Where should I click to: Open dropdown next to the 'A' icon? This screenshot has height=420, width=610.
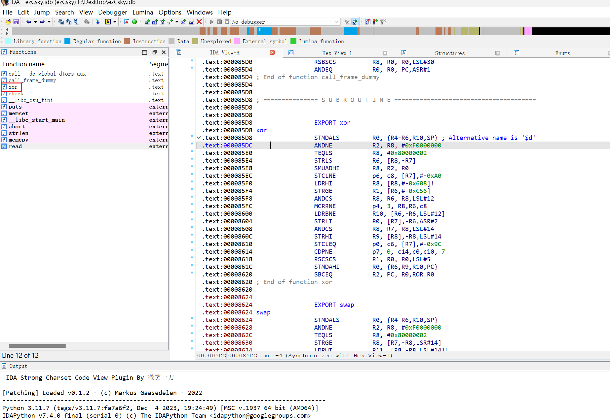coord(115,22)
